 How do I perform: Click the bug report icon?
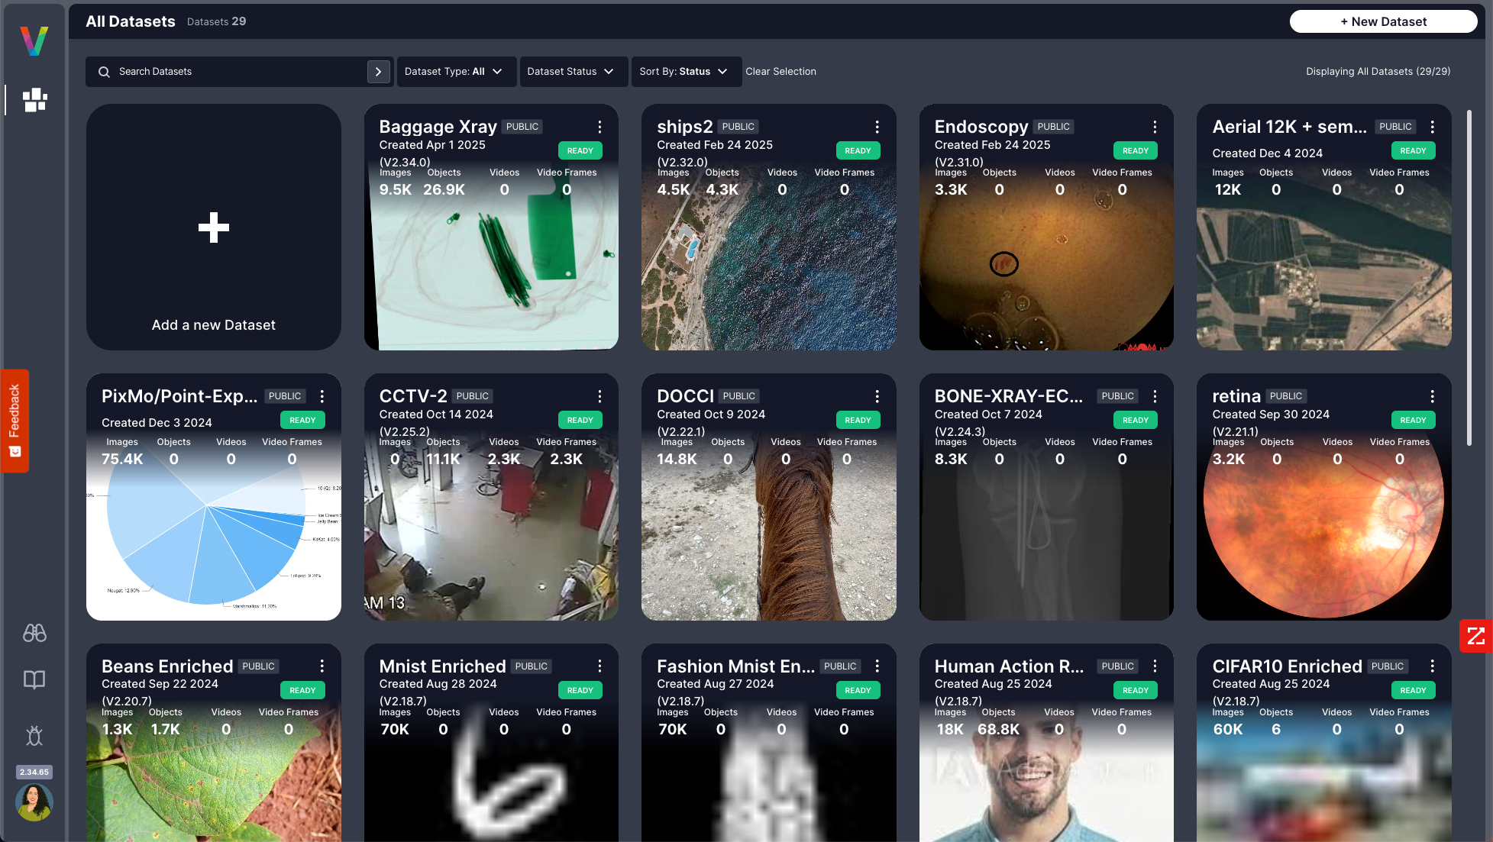pos(34,735)
